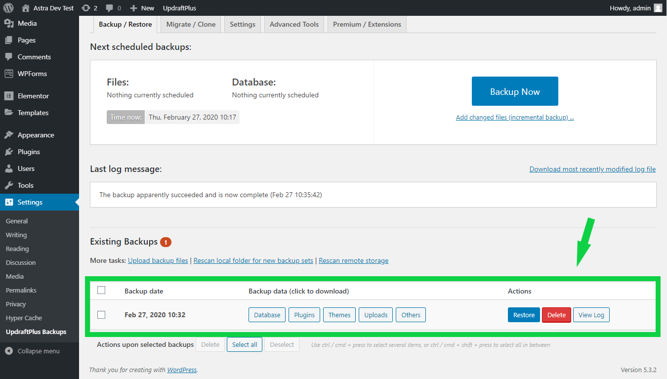This screenshot has width=667, height=379.
Task: Open Permalinks settings submenu item
Action: [x=21, y=290]
